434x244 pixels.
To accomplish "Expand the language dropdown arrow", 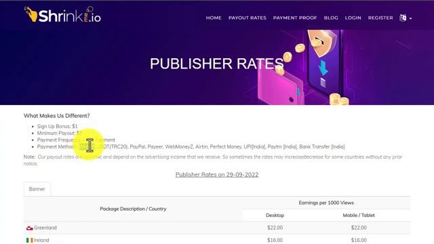I will 411,18.
